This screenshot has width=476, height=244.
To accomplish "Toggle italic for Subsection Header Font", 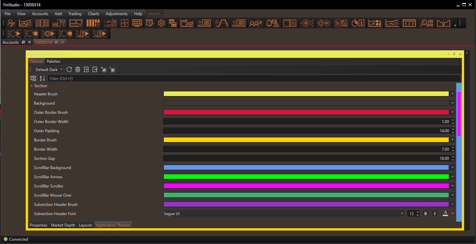I will (x=435, y=214).
